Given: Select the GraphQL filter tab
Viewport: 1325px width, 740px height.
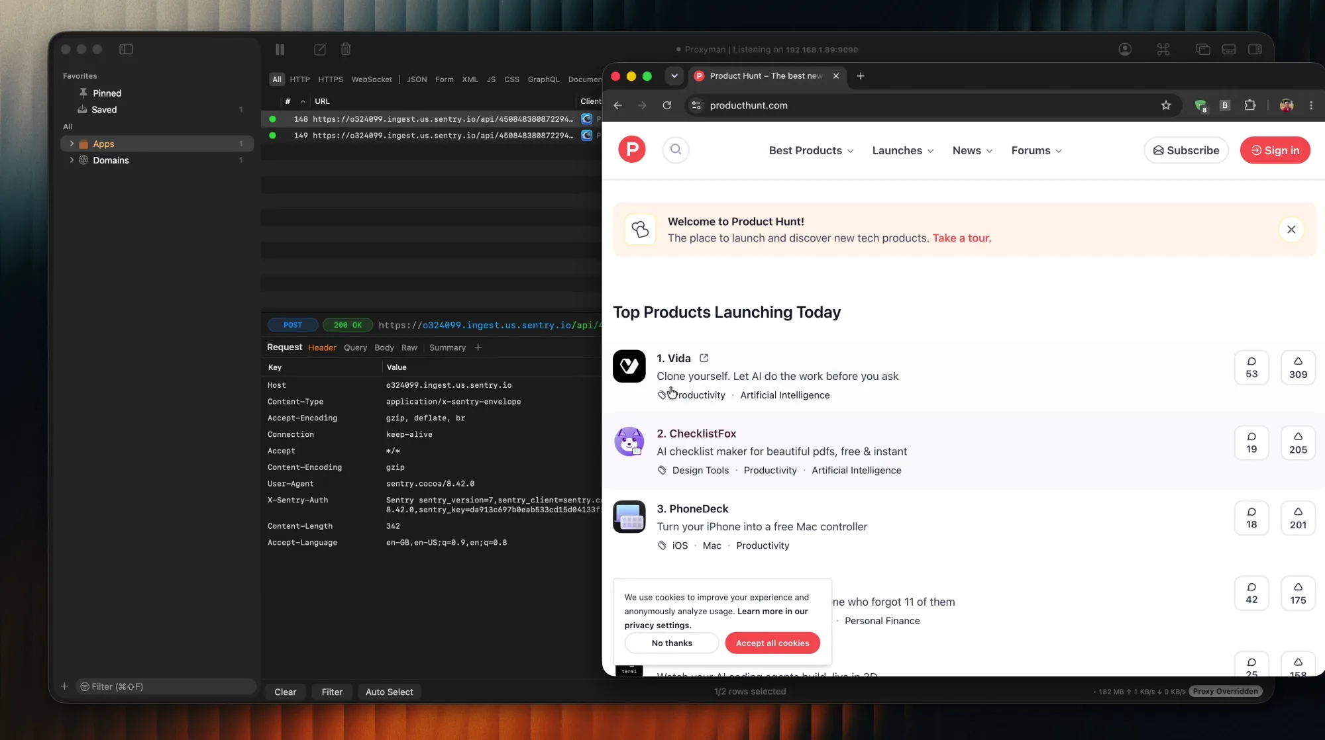Looking at the screenshot, I should click(x=543, y=79).
